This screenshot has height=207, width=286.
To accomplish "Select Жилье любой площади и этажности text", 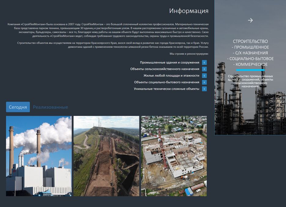I will pos(171,76).
